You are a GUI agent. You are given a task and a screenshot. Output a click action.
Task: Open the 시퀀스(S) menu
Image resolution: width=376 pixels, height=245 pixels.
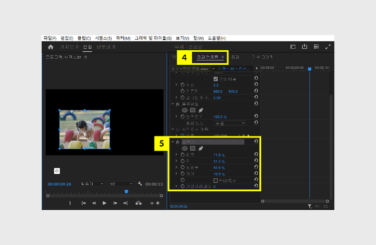[103, 38]
